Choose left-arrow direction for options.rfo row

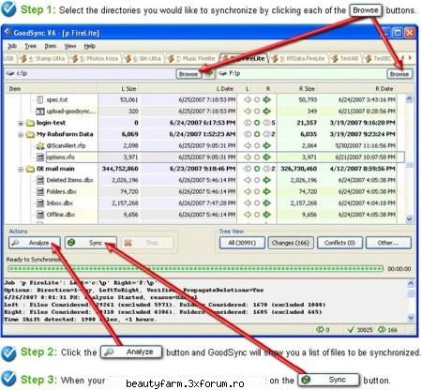click(248, 157)
